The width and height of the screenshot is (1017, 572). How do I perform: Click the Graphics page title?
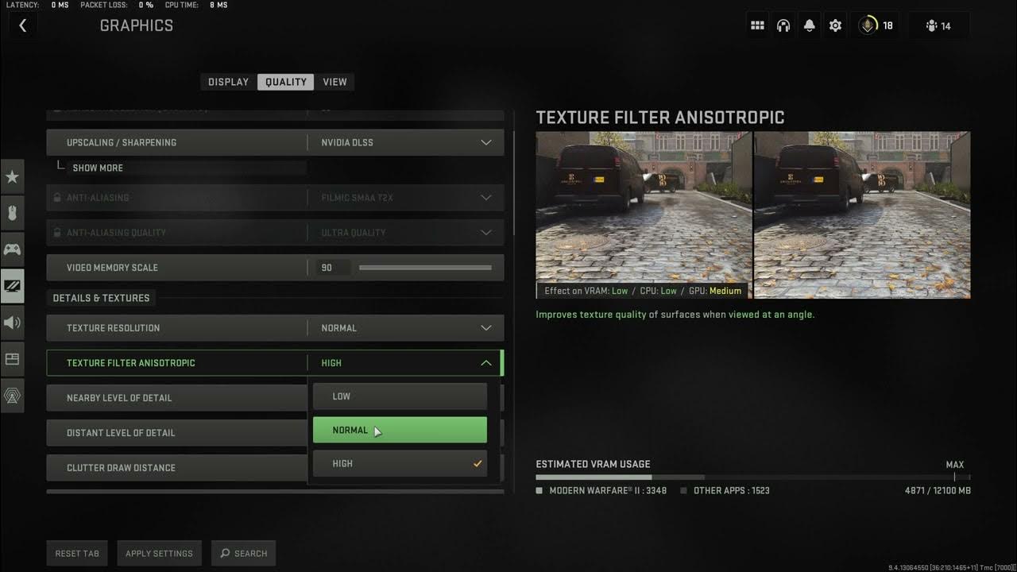tap(137, 25)
